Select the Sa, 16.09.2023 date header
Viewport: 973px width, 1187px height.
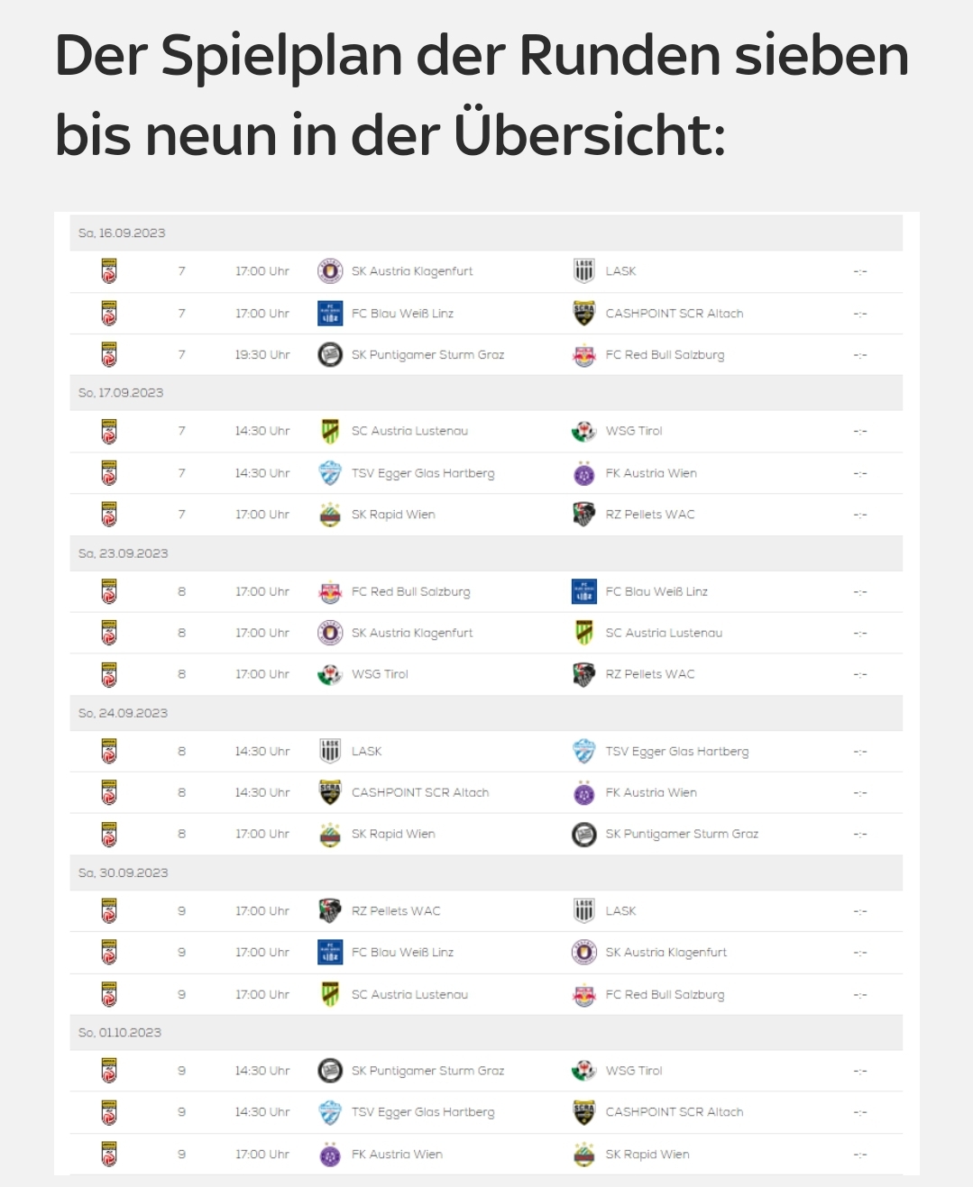(486, 233)
